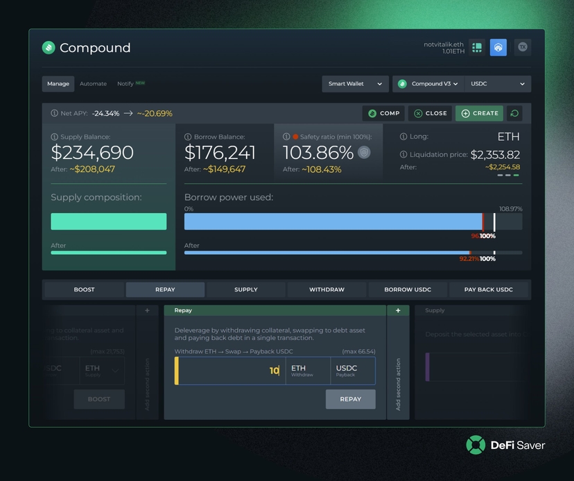Click the $176,241 borrow balance value
This screenshot has height=481, width=574.
coord(220,153)
